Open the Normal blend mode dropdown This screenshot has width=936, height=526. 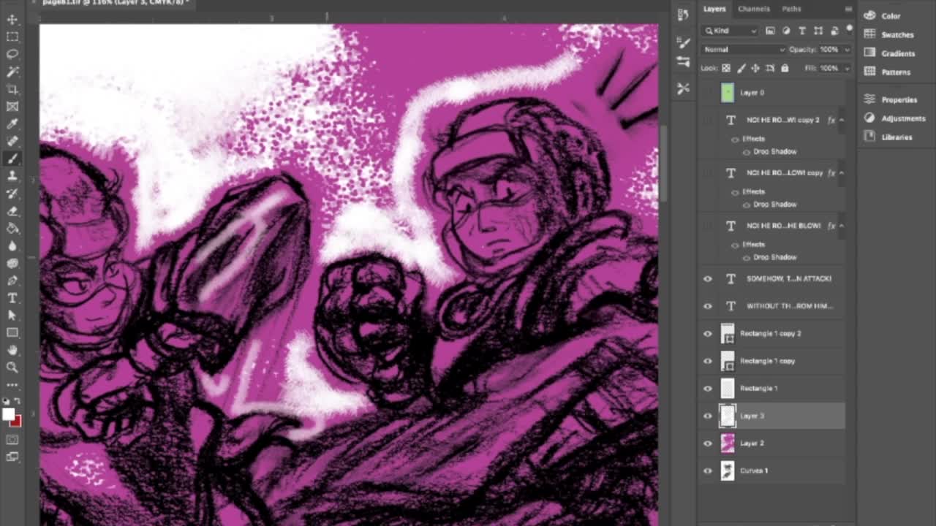(x=744, y=50)
